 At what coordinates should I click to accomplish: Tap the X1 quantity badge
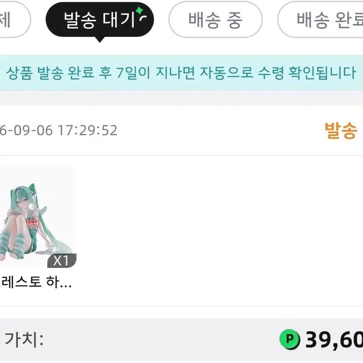coord(62,261)
